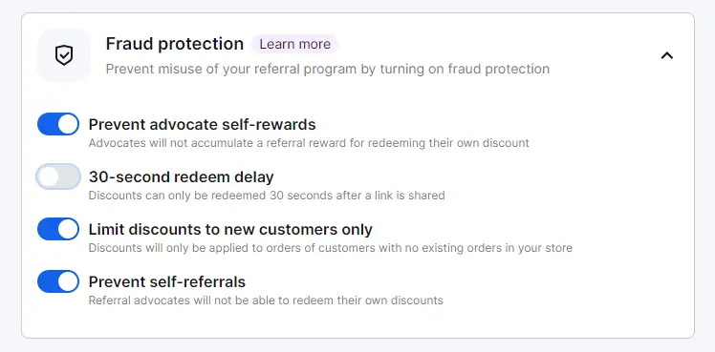
Task: Select the 30-second redeem delay label
Action: tap(181, 176)
